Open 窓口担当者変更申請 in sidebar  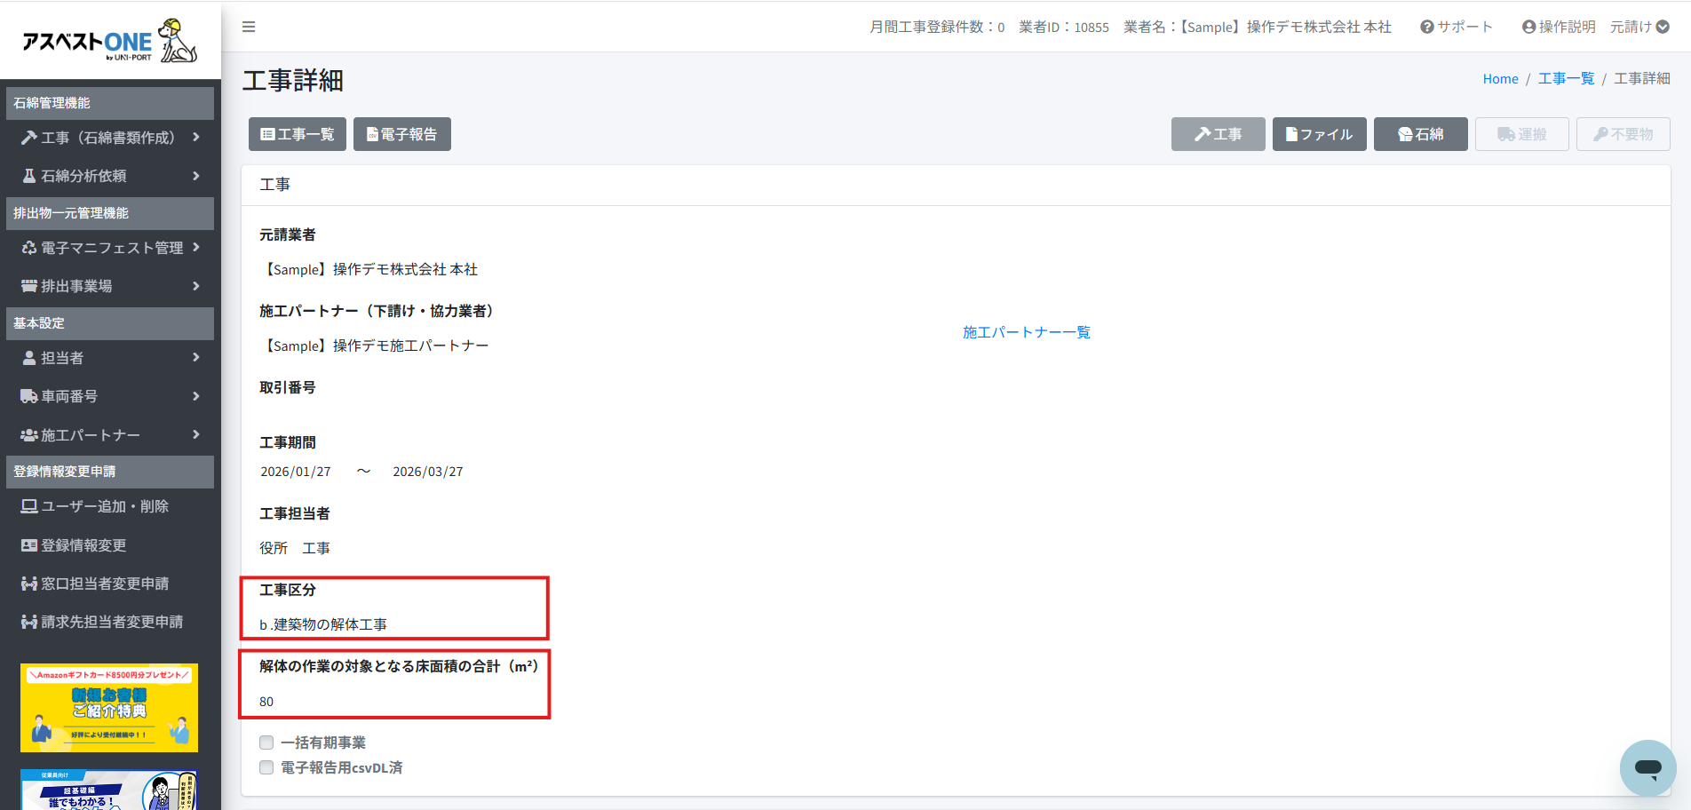(x=105, y=584)
